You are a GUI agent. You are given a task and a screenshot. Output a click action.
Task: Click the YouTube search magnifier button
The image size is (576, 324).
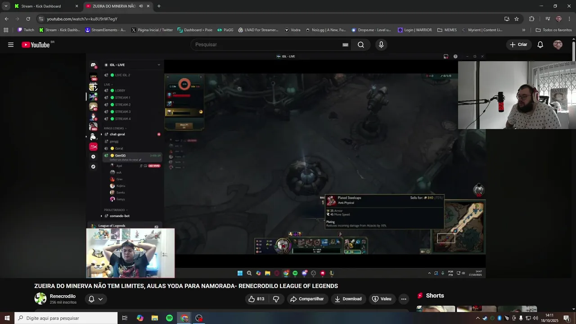point(361,45)
